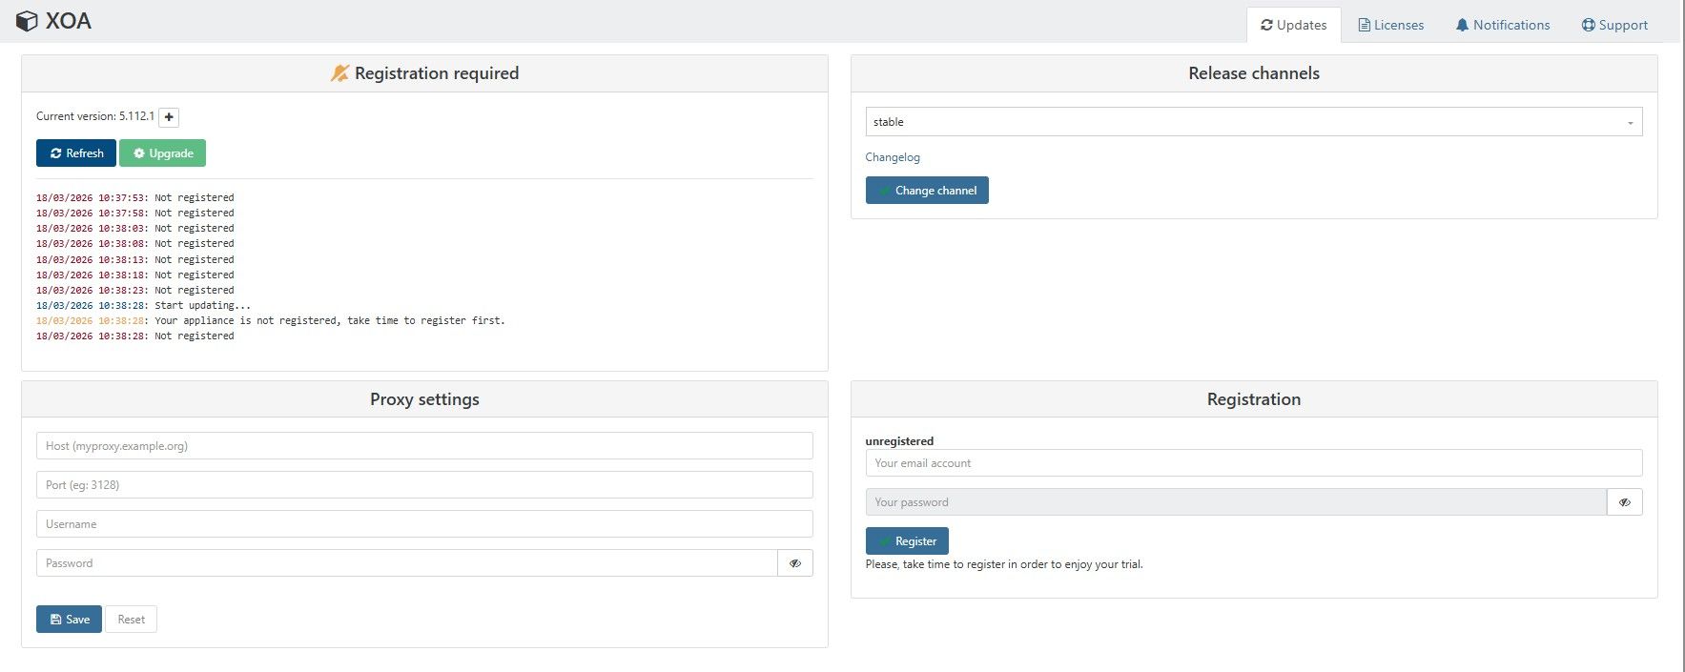
Task: Open the Notifications bell tab
Action: coord(1502,26)
